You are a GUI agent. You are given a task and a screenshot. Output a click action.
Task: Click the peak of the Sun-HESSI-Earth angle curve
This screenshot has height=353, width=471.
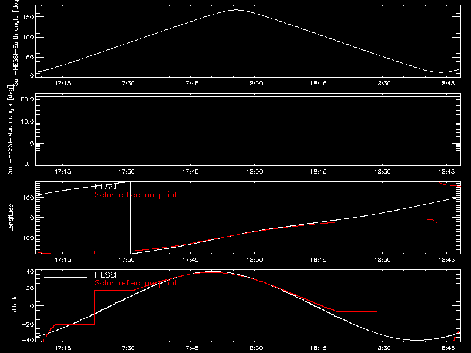(235, 10)
